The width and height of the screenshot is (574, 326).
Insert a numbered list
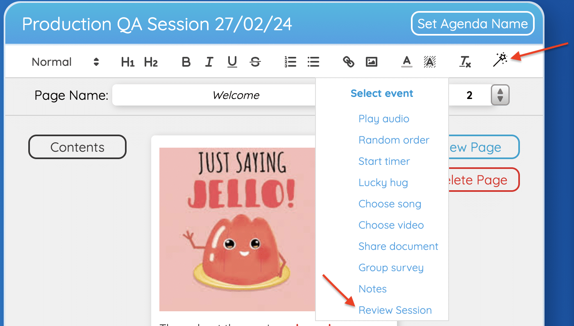tap(290, 62)
